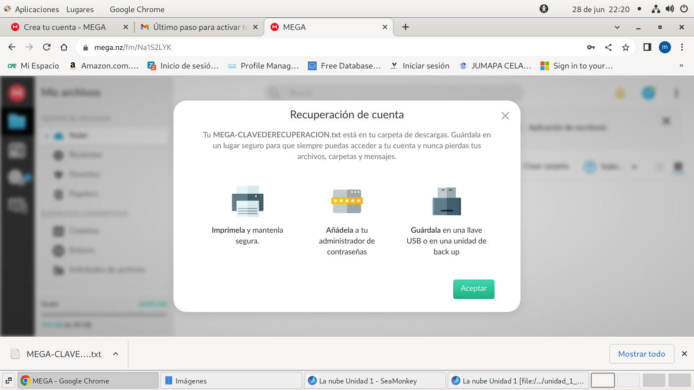Click the password manager icon
Screen dimensions: 694x390
point(347,201)
